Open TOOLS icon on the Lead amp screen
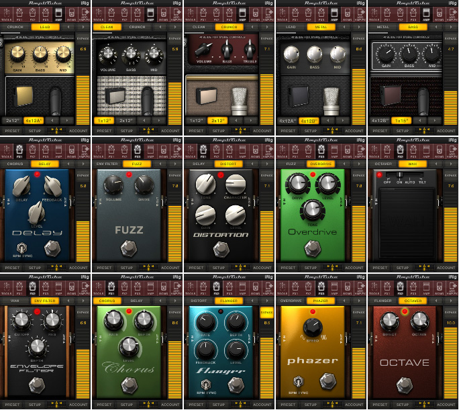The image size is (459, 410). point(7,14)
